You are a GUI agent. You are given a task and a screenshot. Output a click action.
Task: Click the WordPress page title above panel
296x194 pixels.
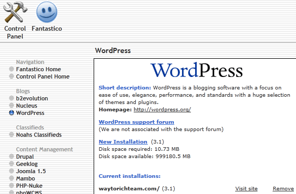[113, 50]
